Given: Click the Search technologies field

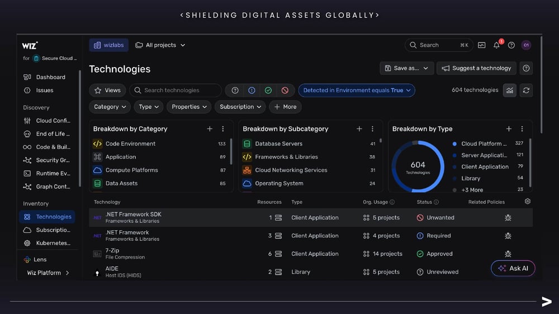Looking at the screenshot, I should (x=176, y=90).
